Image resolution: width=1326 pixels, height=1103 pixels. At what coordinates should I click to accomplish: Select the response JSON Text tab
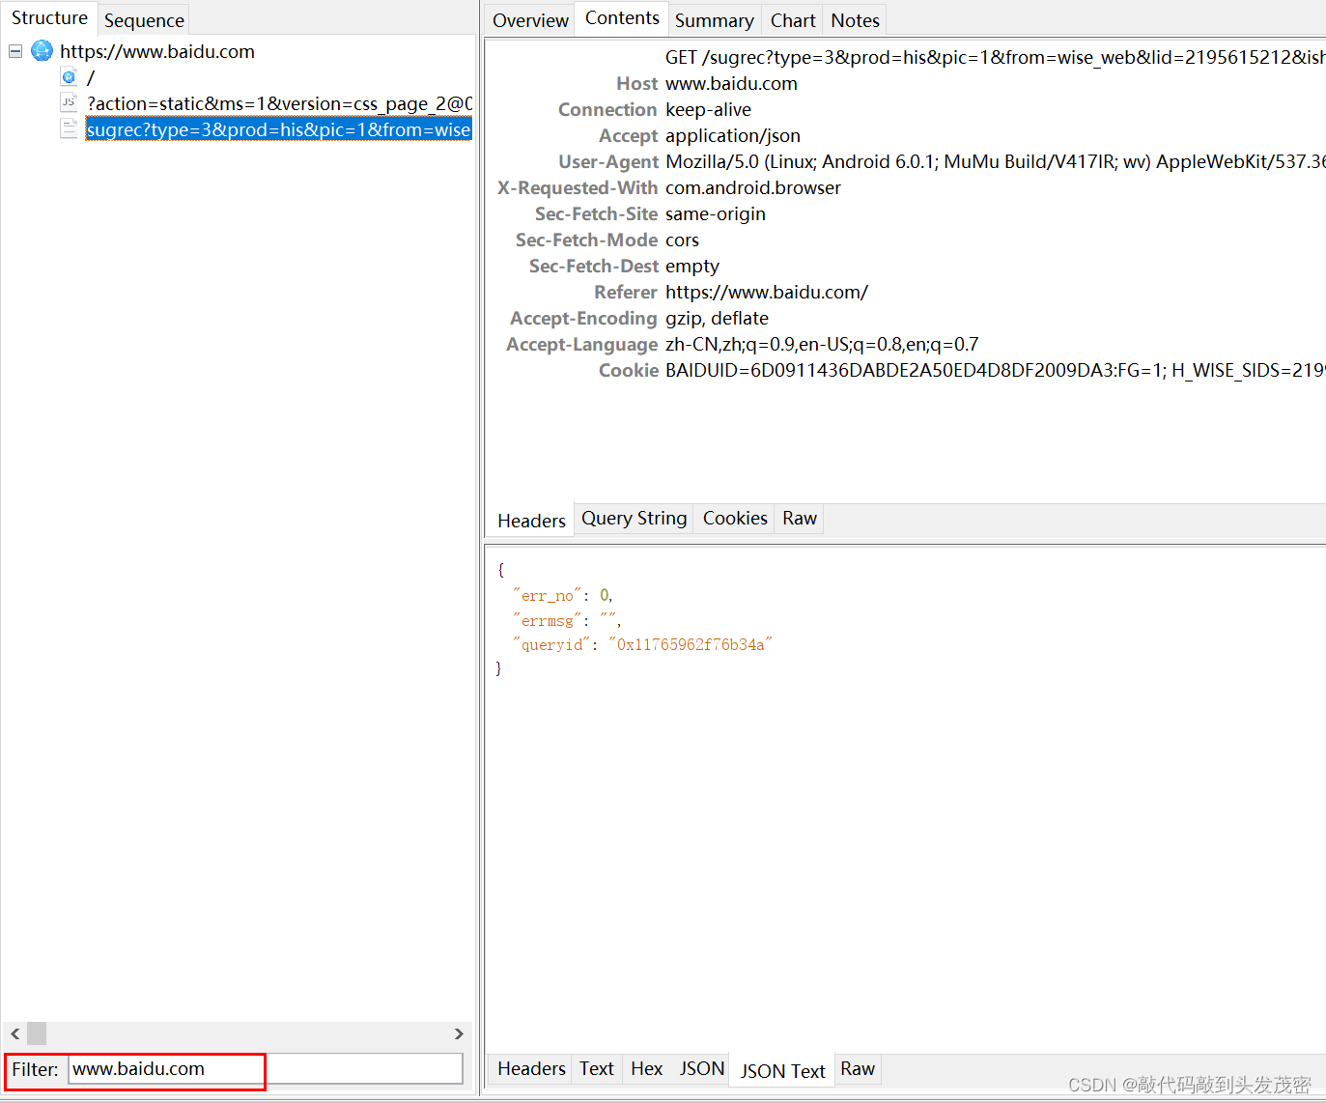click(x=782, y=1071)
